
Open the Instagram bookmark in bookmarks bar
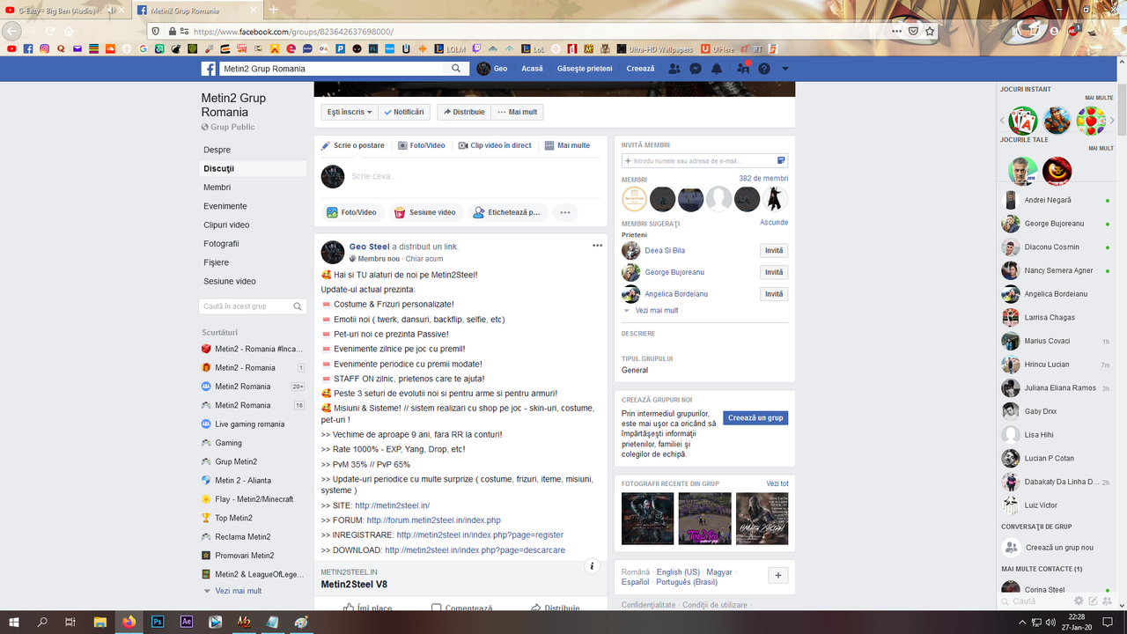coord(45,48)
